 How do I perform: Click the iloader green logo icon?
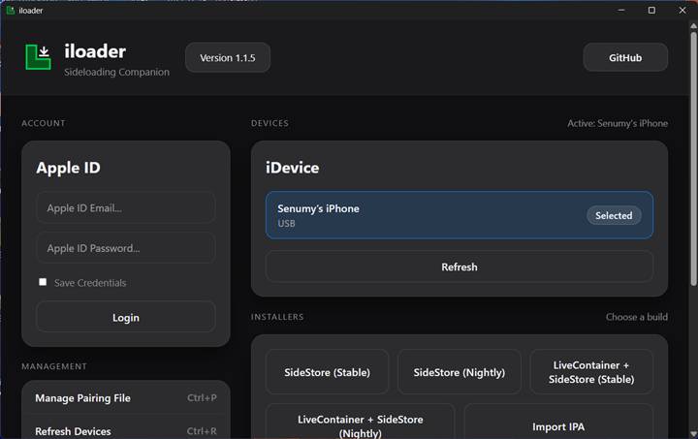(x=38, y=57)
